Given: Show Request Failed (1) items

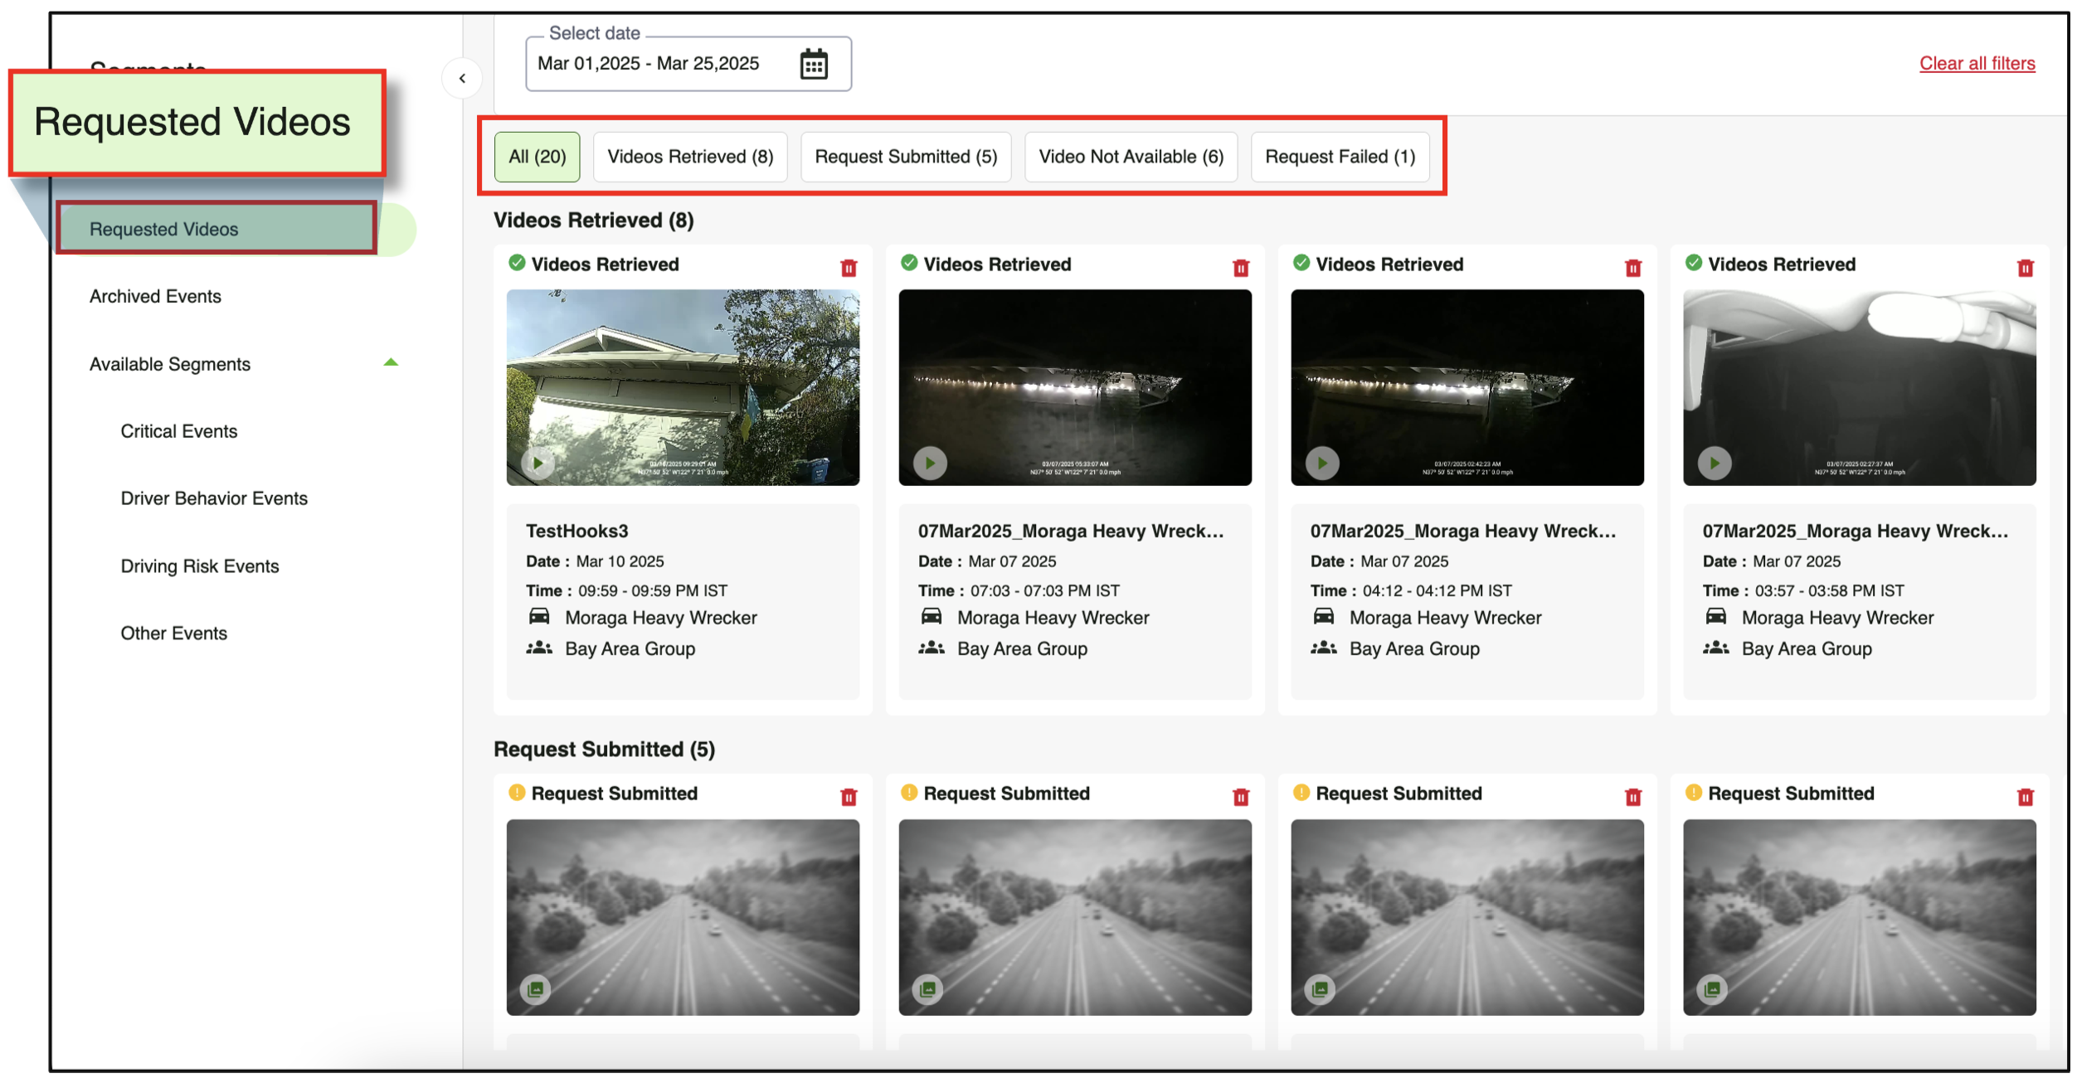Looking at the screenshot, I should (1340, 157).
